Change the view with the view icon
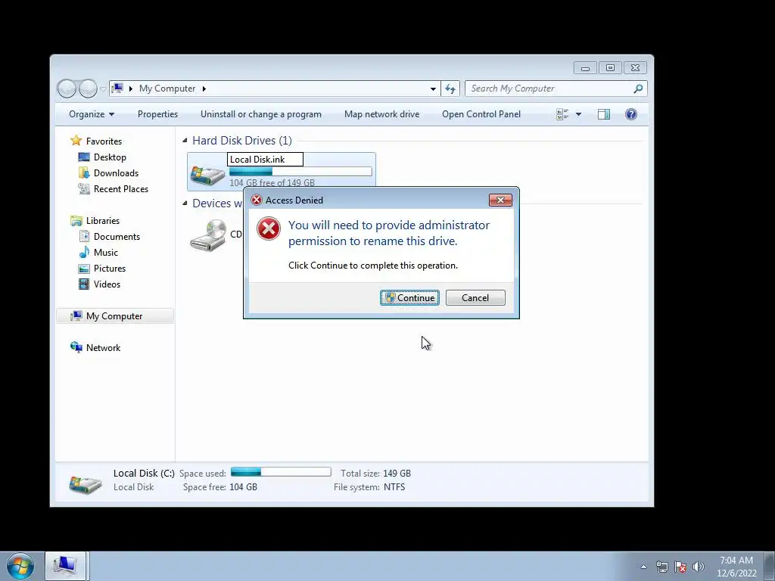The width and height of the screenshot is (775, 581). pos(562,114)
